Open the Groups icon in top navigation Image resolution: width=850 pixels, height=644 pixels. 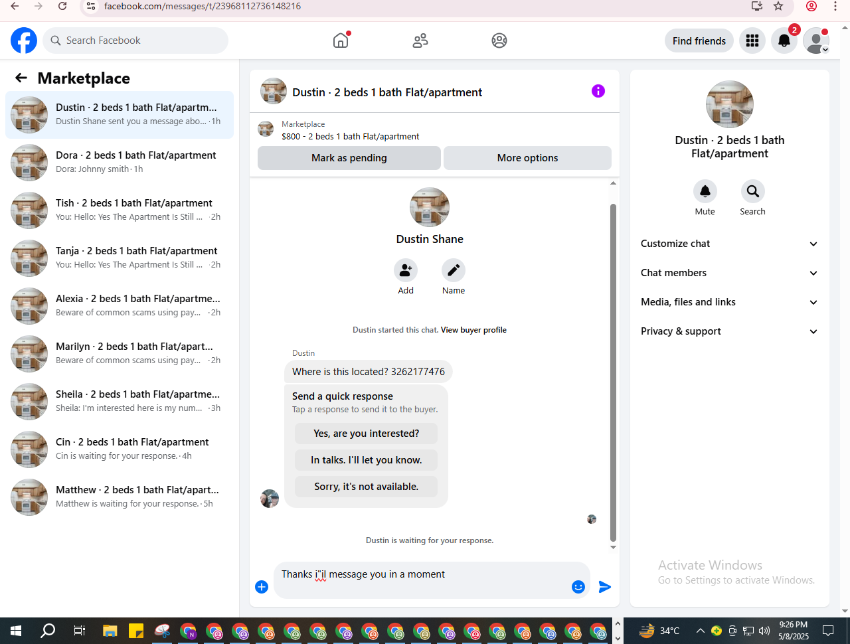coord(499,40)
